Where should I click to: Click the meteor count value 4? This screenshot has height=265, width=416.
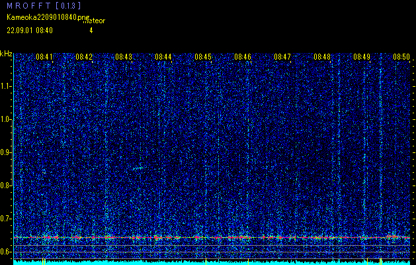91,30
